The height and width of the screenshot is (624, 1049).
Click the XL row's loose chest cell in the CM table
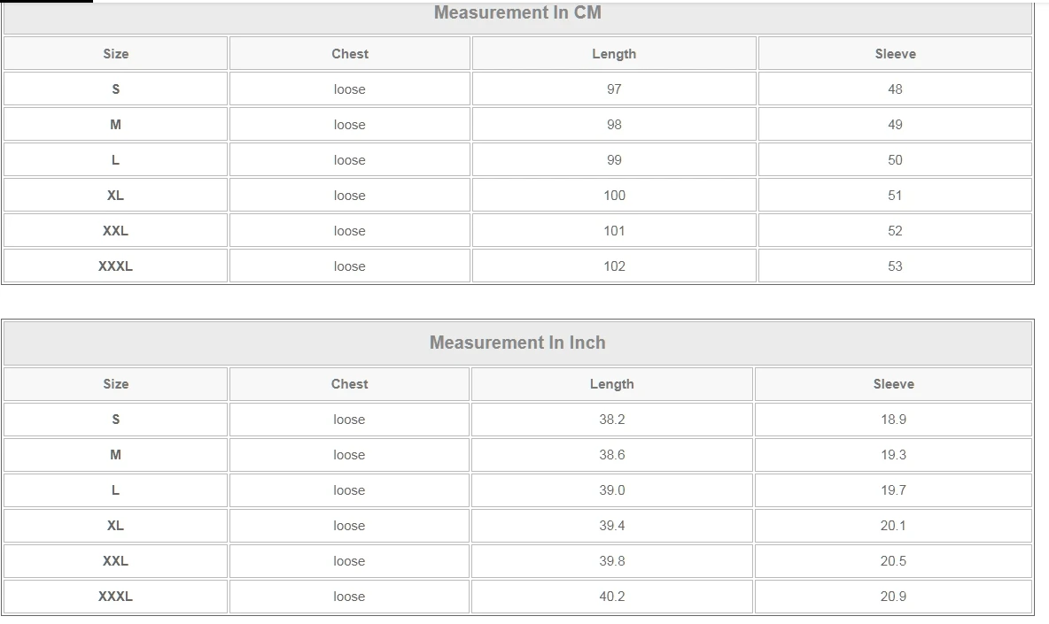(x=349, y=196)
